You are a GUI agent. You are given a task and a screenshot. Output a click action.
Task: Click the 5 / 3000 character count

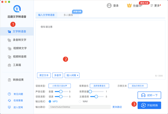[x=159, y=76]
